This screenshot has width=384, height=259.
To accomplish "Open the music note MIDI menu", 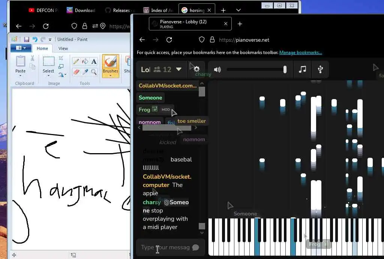I will click(303, 69).
